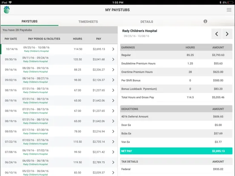Expand the 06/24/16 paystub chevron
The height and width of the screenshot is (176, 235).
[113, 162]
